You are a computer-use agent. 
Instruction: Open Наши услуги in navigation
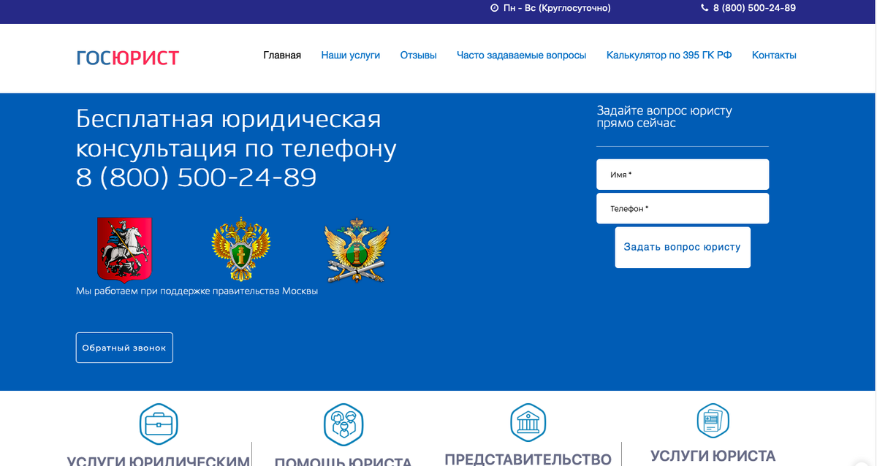pyautogui.click(x=351, y=55)
